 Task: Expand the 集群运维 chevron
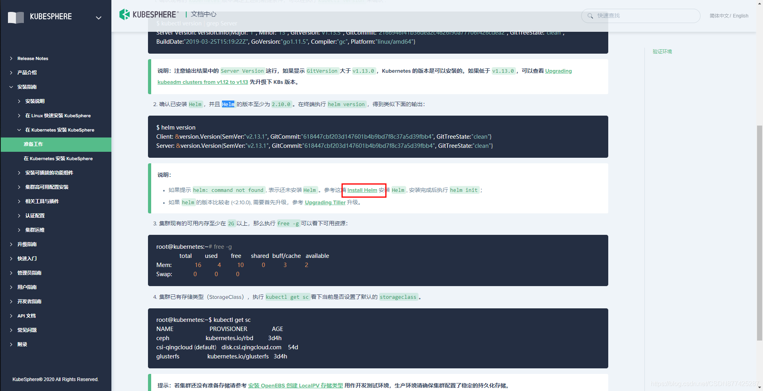(x=19, y=230)
